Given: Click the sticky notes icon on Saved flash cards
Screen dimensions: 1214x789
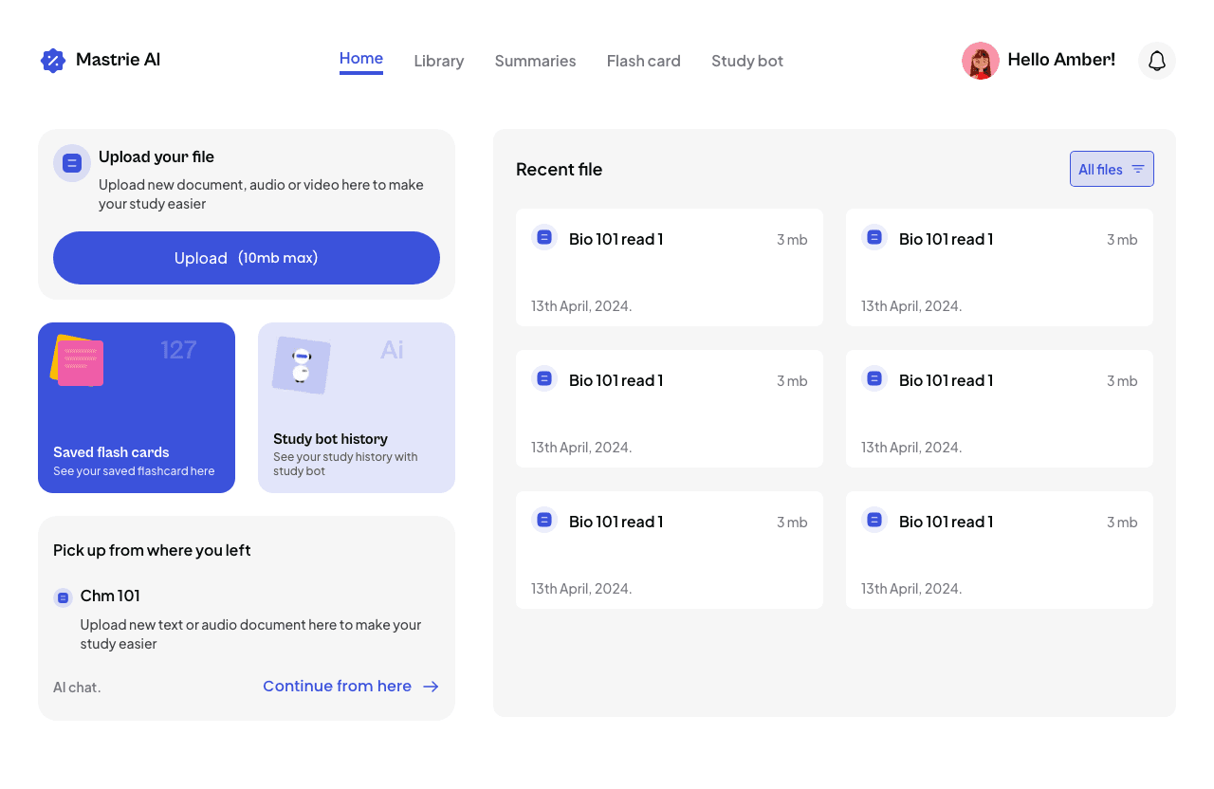Looking at the screenshot, I should [x=77, y=360].
